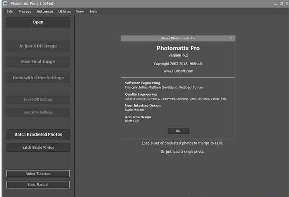Click the 'Photomatix Pro' dialog heading
Screen dimensions: 289x197
coord(178,48)
